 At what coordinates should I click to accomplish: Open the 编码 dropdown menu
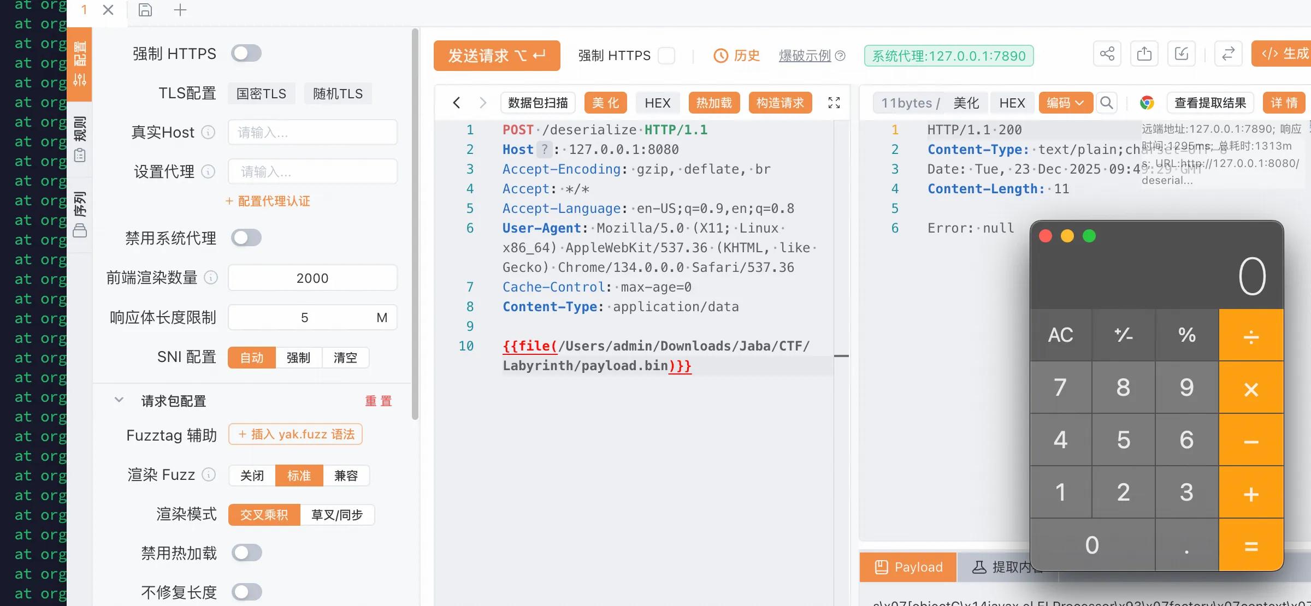click(x=1065, y=103)
